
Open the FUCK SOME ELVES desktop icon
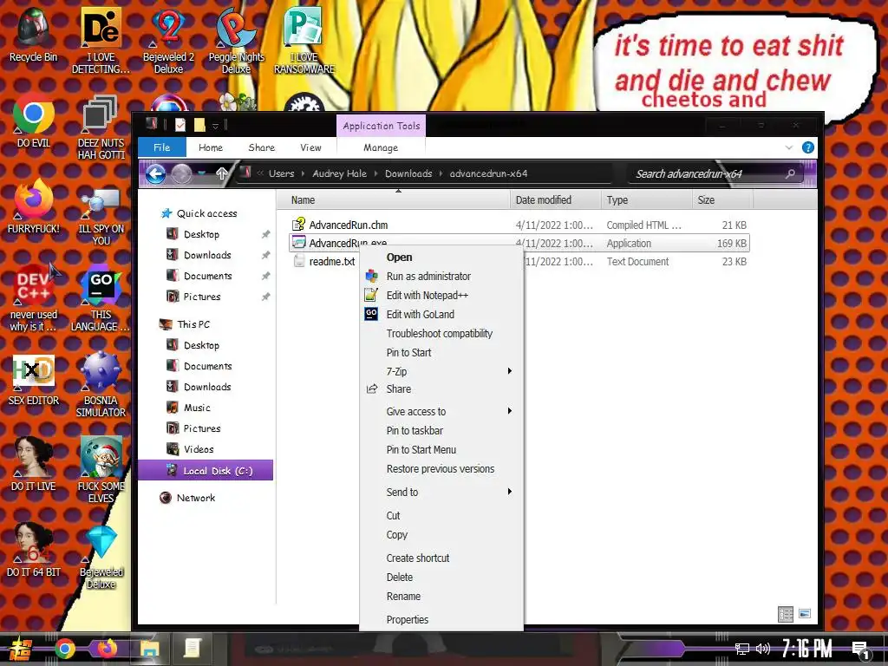tap(101, 470)
